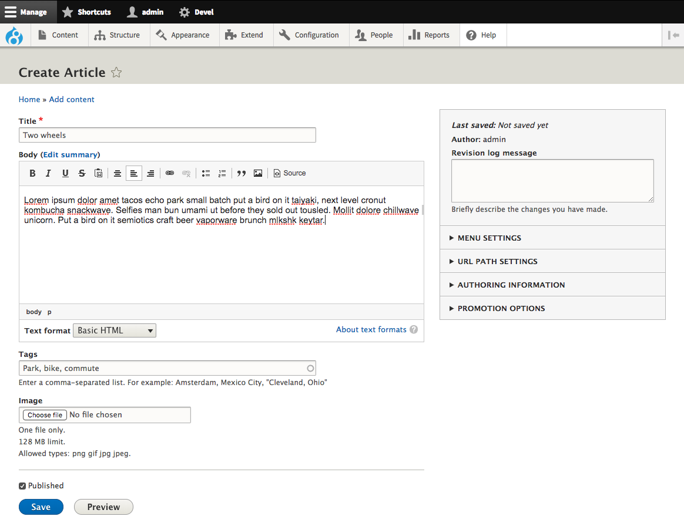The image size is (684, 523).
Task: Expand Menu Settings section
Action: 552,238
